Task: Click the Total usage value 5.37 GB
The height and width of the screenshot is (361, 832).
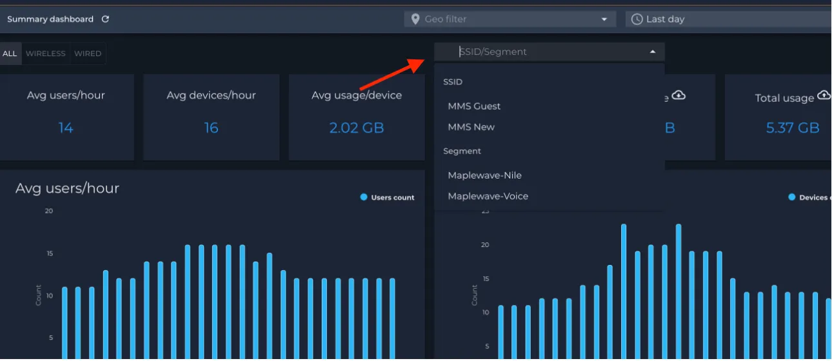Action: [x=793, y=128]
